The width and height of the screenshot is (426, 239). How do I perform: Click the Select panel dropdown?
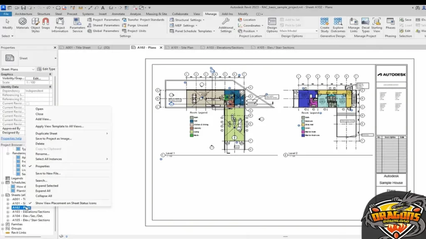pos(7,36)
